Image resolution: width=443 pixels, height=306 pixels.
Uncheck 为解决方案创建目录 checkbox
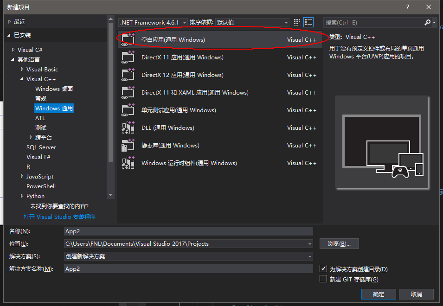tap(323, 269)
